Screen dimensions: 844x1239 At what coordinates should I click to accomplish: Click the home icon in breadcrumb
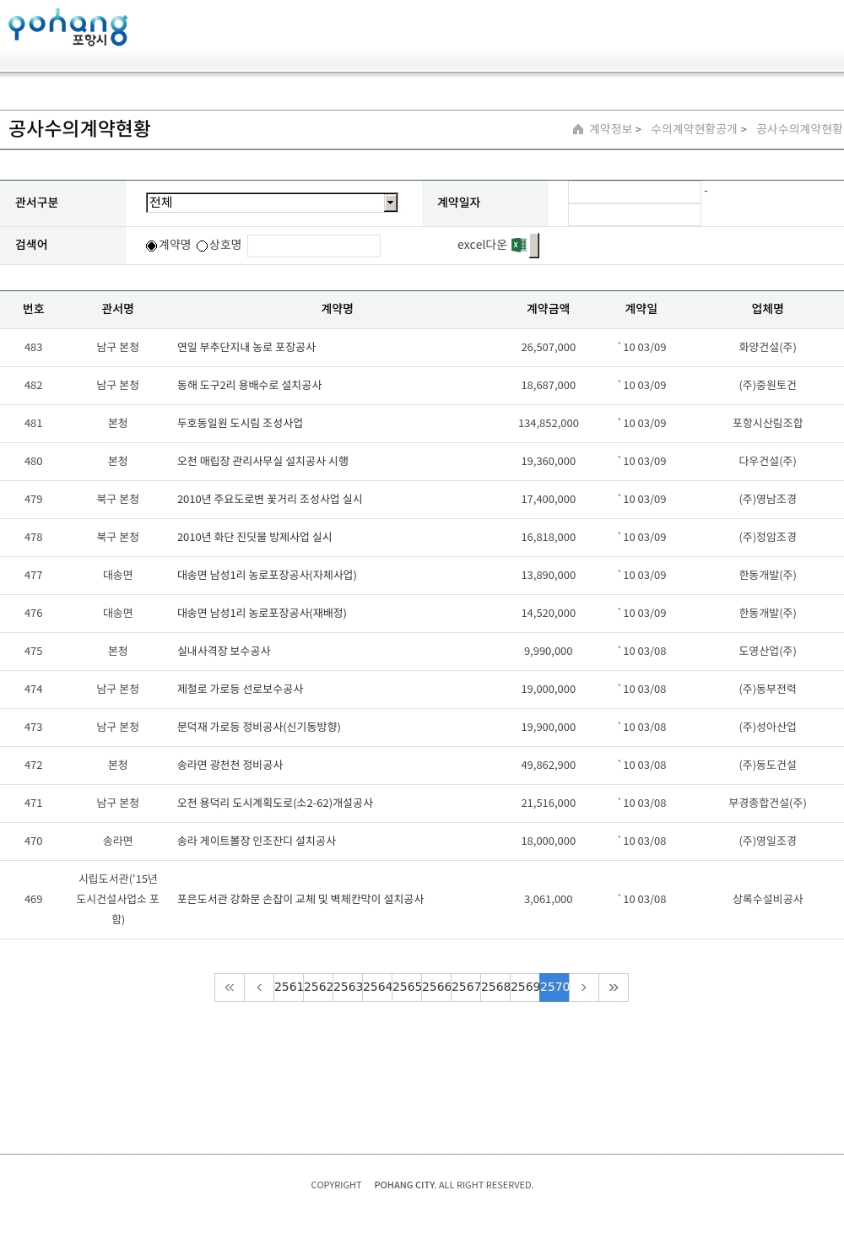point(578,129)
